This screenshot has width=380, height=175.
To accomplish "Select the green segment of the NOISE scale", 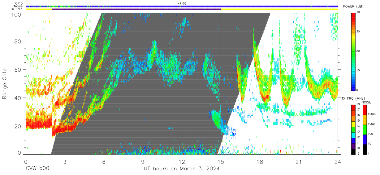I will [365, 130].
